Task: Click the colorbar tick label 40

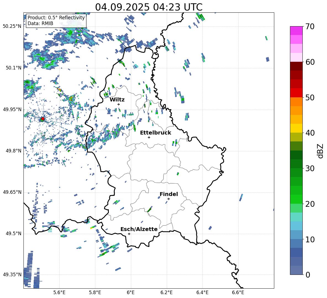Action: pyautogui.click(x=310, y=133)
